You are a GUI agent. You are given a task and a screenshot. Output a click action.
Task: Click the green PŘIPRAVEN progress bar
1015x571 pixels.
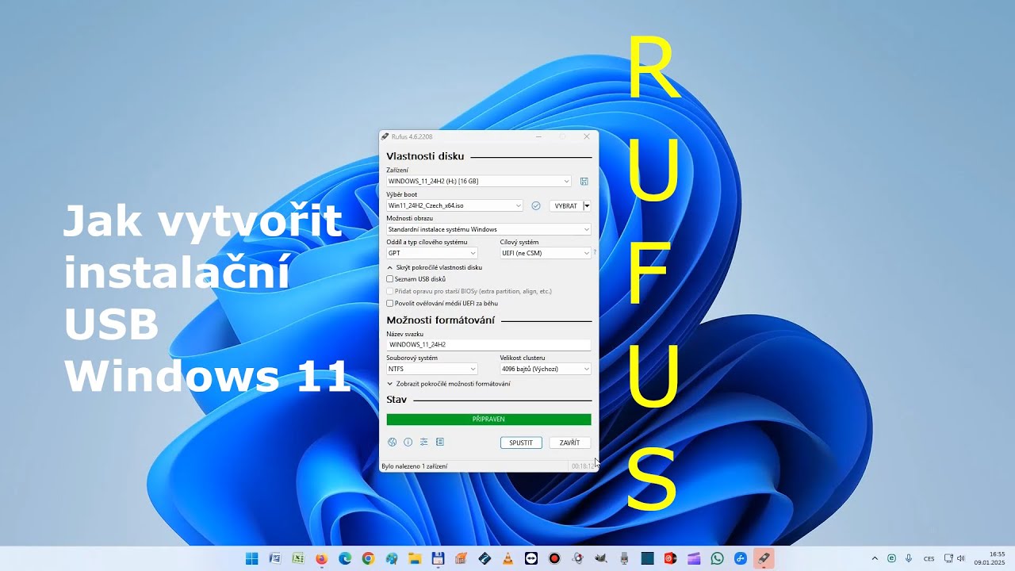(x=488, y=420)
